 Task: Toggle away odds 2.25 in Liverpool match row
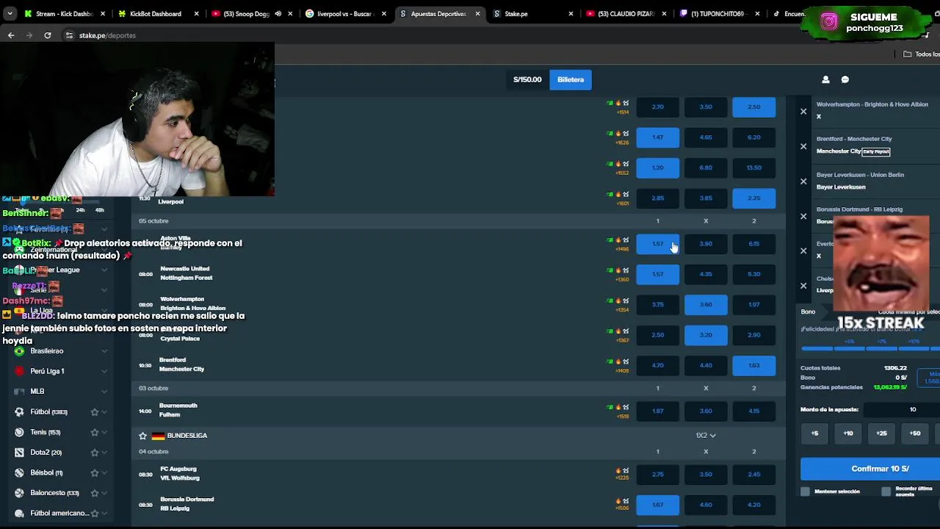[x=753, y=198]
